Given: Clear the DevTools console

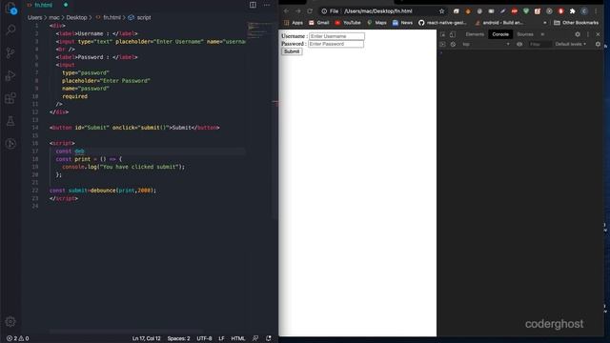Looking at the screenshot, I should pyautogui.click(x=453, y=45).
